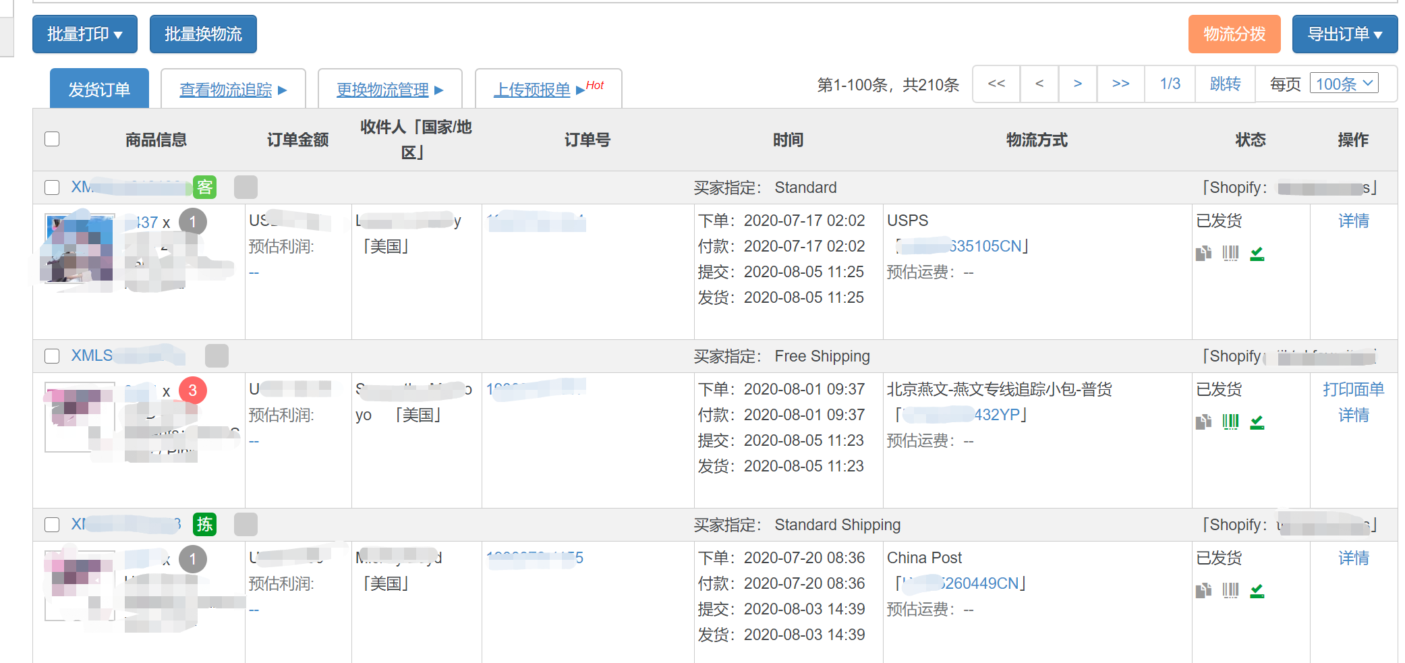Check the select-all checkbox in the table header
The height and width of the screenshot is (663, 1405).
click(52, 139)
